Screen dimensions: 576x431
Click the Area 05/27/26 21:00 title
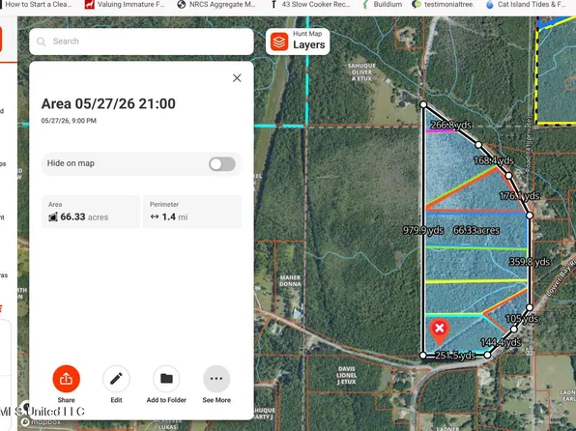click(x=108, y=104)
